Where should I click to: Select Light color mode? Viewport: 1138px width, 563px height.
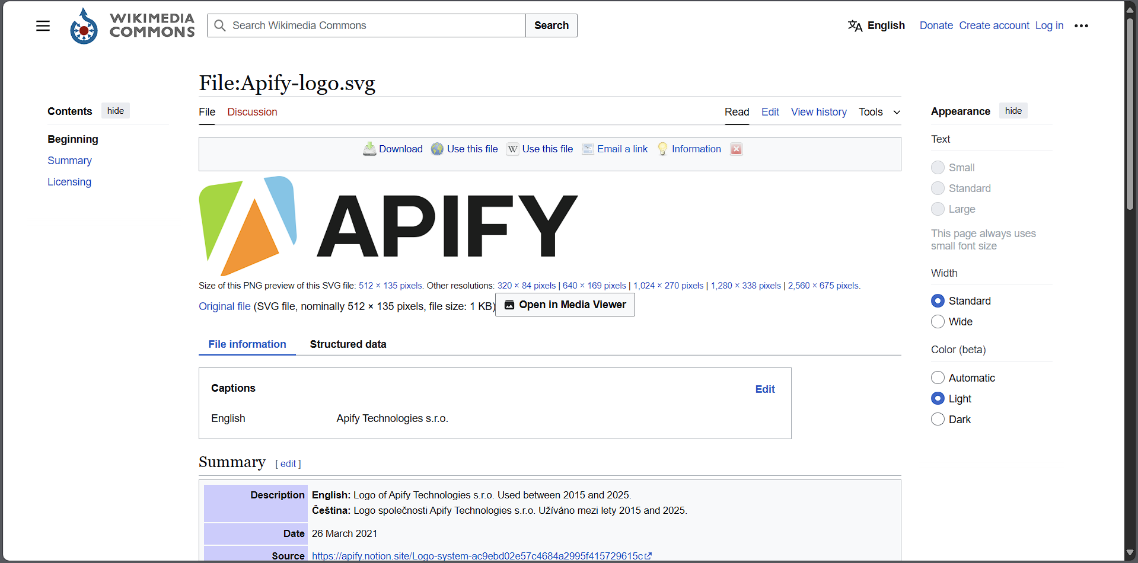click(x=938, y=399)
